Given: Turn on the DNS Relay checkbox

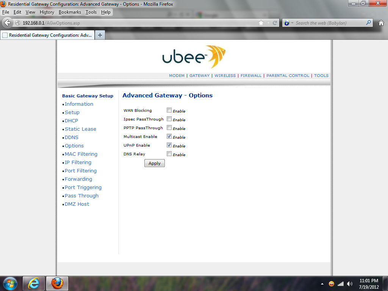Looking at the screenshot, I should [169, 154].
